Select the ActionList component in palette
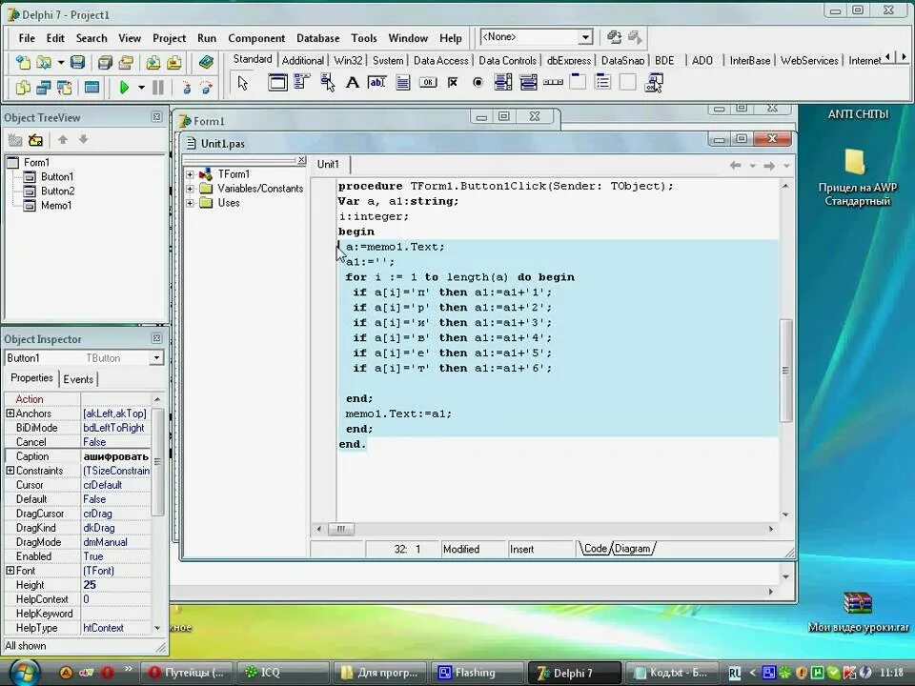 click(x=654, y=82)
